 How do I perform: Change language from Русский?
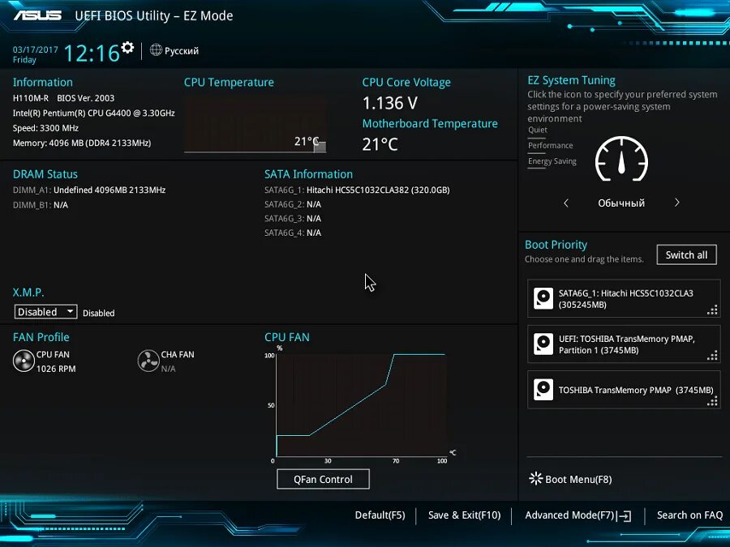pyautogui.click(x=182, y=51)
